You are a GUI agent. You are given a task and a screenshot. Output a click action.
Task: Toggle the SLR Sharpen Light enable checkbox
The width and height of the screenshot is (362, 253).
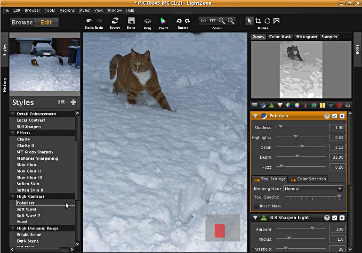tap(335, 218)
